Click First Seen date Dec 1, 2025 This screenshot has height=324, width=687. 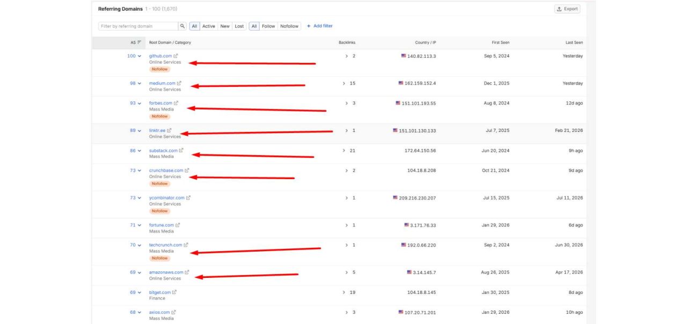tap(496, 83)
